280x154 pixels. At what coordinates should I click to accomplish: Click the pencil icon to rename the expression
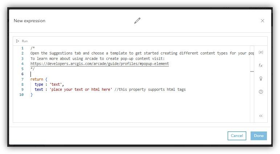(137, 21)
